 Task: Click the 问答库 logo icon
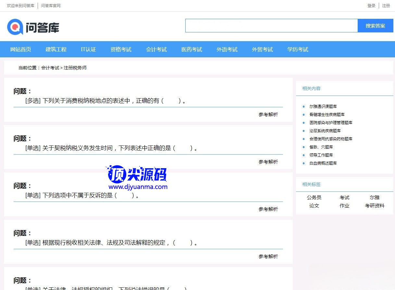pos(15,27)
